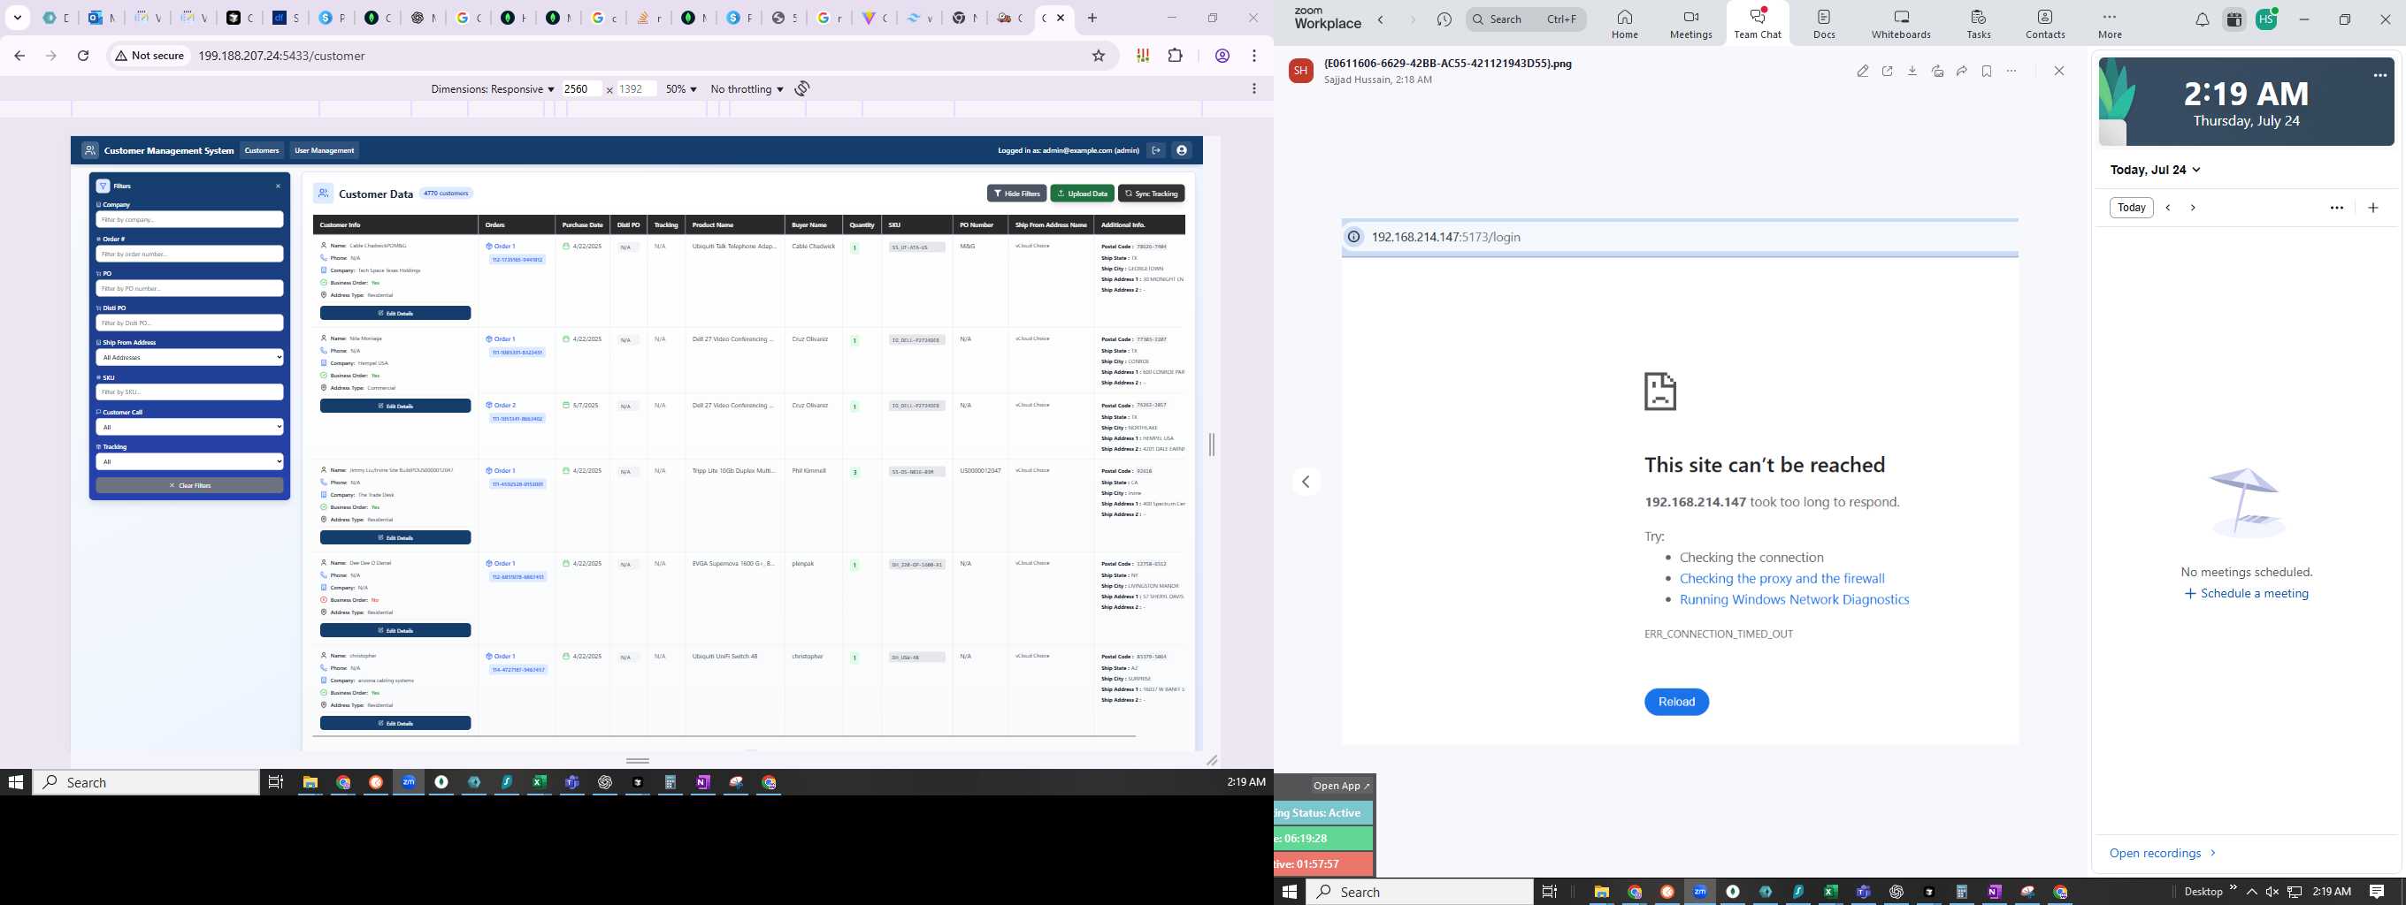Open Excel in taskbar under Chrome window
2406x905 pixels.
tap(539, 783)
